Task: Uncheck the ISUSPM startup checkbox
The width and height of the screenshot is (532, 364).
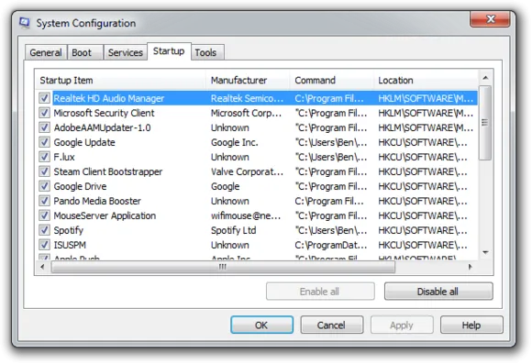Action: (x=44, y=245)
